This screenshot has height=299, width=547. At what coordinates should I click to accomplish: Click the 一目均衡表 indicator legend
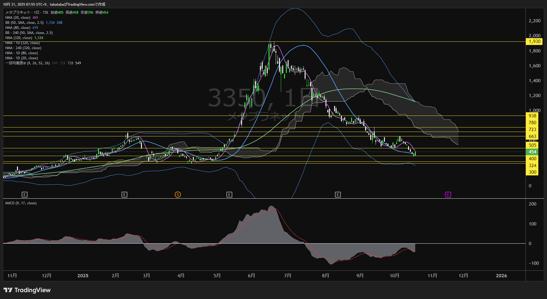pyautogui.click(x=27, y=63)
